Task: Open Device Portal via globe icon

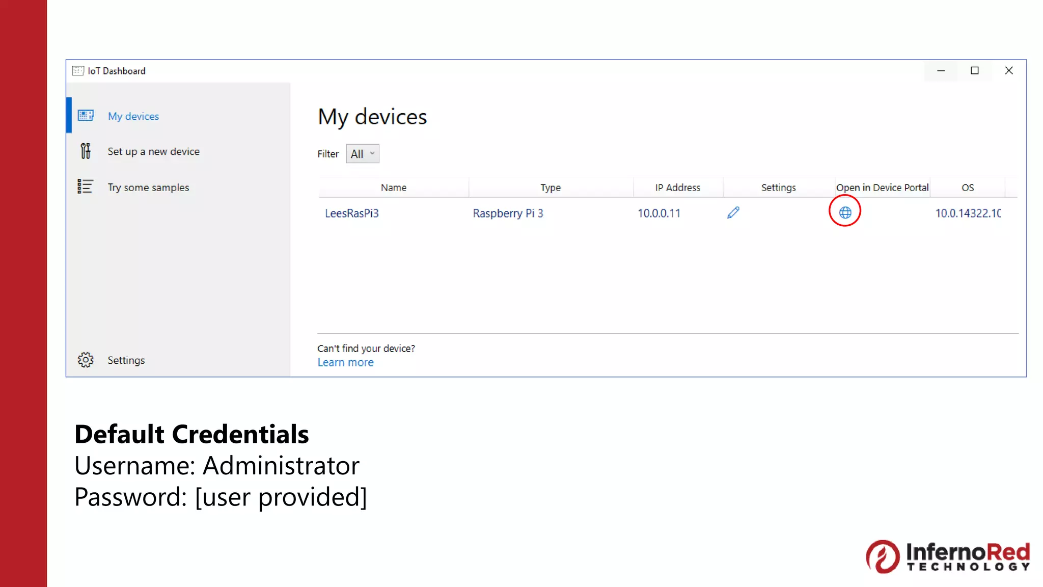Action: (x=845, y=212)
